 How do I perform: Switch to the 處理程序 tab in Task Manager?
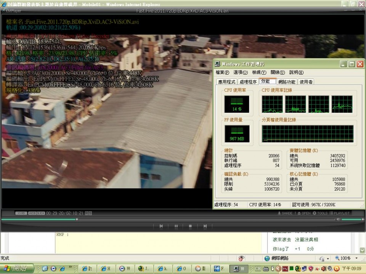click(248, 81)
